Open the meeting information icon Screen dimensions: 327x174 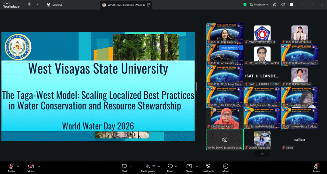[x=30, y=4]
